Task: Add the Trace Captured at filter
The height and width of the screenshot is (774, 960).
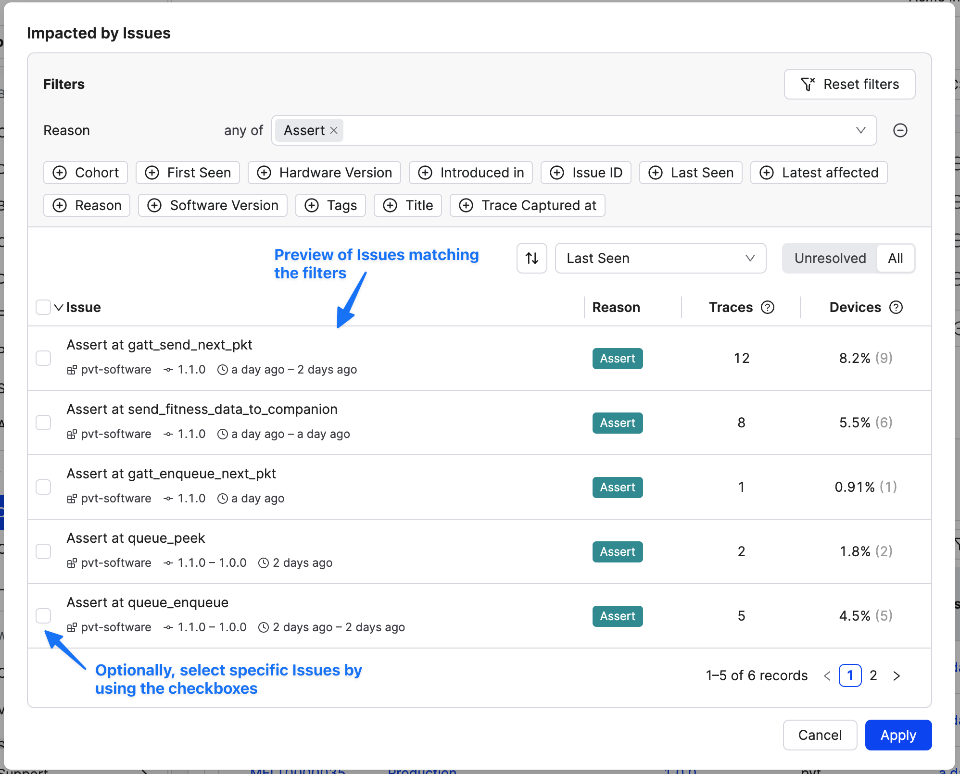Action: pos(527,205)
